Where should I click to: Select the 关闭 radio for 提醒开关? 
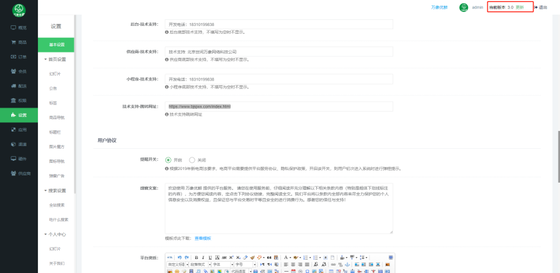click(192, 160)
